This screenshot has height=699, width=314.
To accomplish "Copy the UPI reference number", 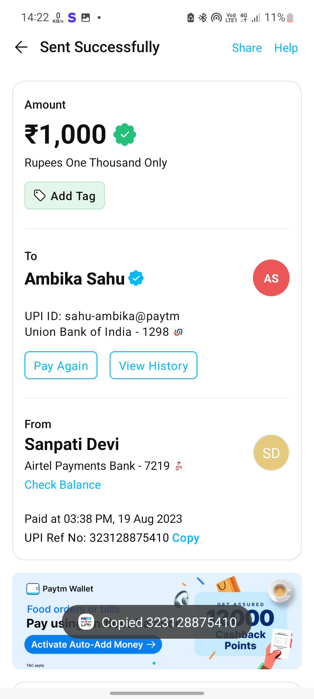I will point(186,538).
